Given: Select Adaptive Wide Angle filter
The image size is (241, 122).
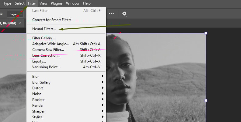Looking at the screenshot, I should click(51, 44).
